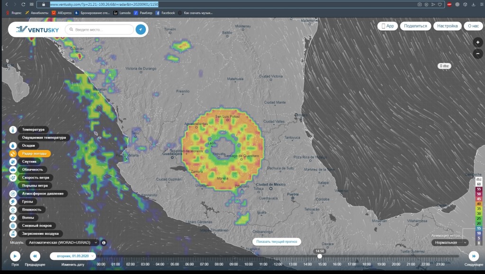Start playback with Пуск button

15,256
